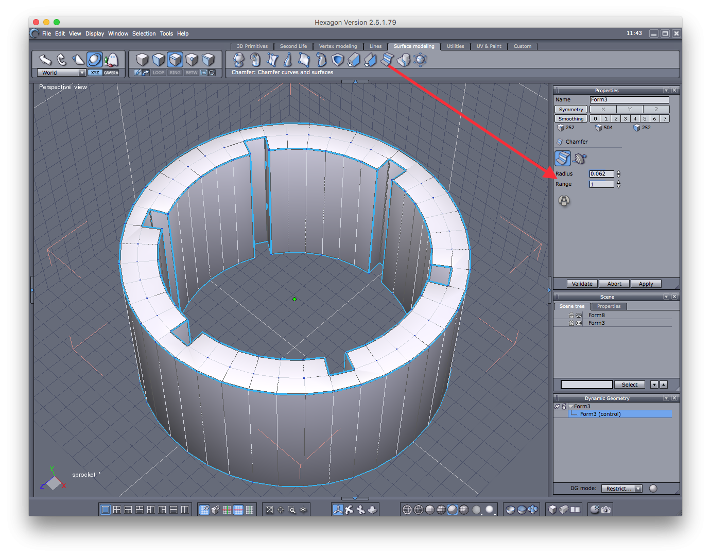Switch to the Vertex modeling tab

coord(338,46)
